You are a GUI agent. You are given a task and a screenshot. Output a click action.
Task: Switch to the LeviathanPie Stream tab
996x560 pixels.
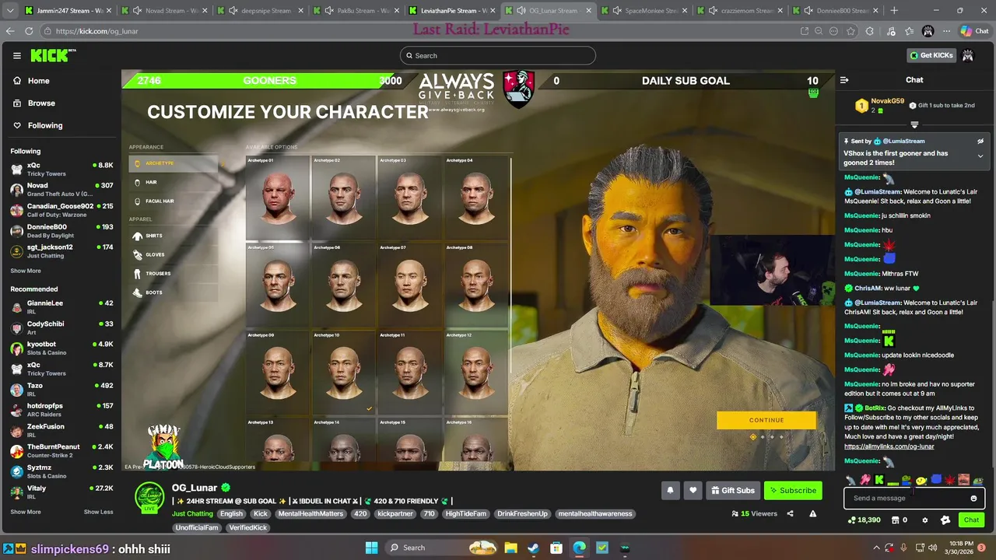click(x=454, y=11)
